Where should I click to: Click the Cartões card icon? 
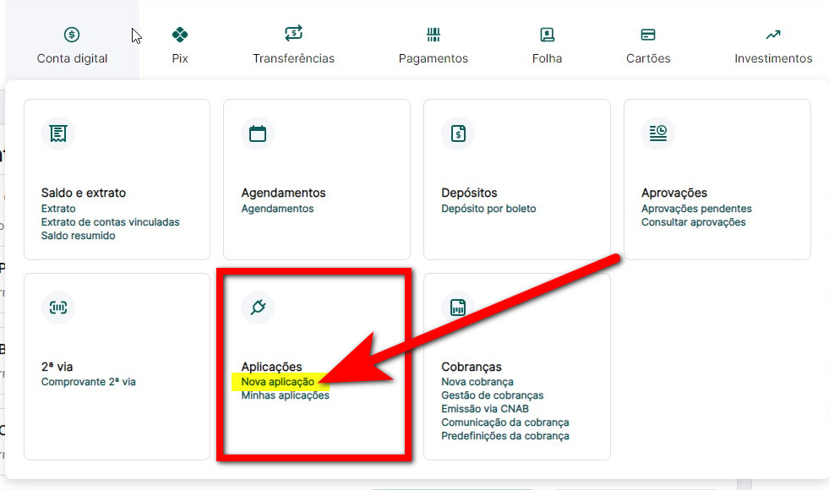[648, 35]
